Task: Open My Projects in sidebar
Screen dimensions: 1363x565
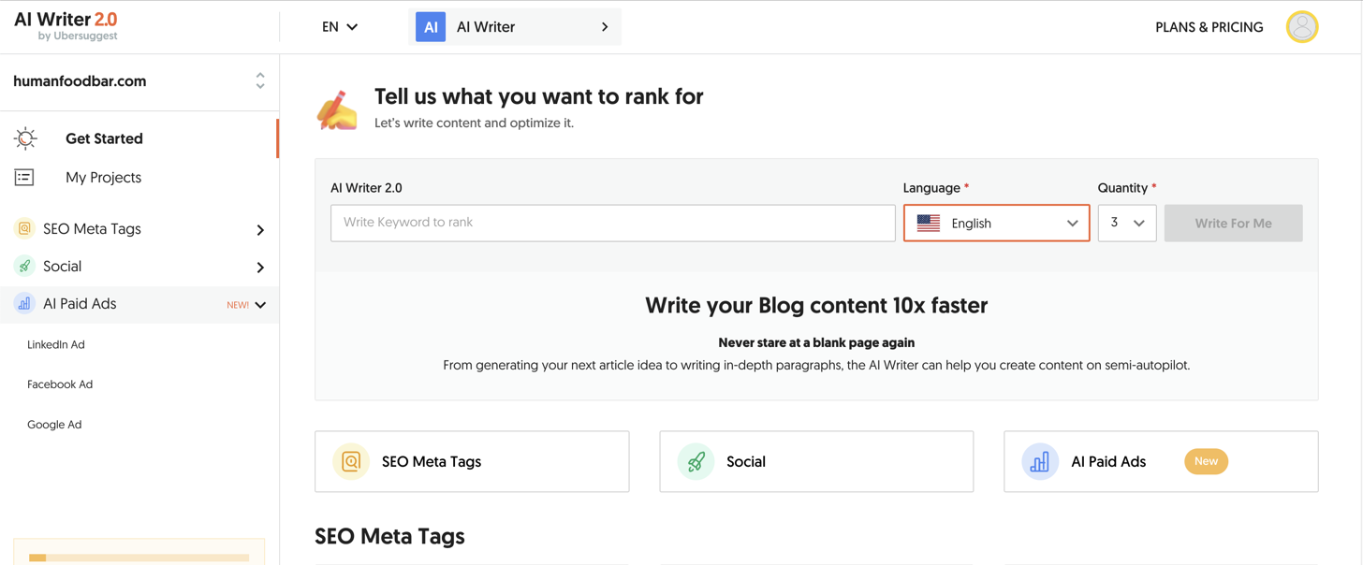Action: coord(103,177)
